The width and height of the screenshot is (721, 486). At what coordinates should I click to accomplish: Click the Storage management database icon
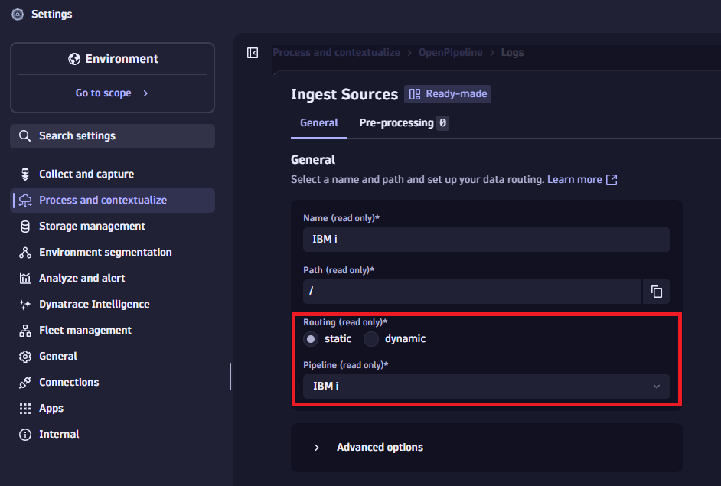25,227
